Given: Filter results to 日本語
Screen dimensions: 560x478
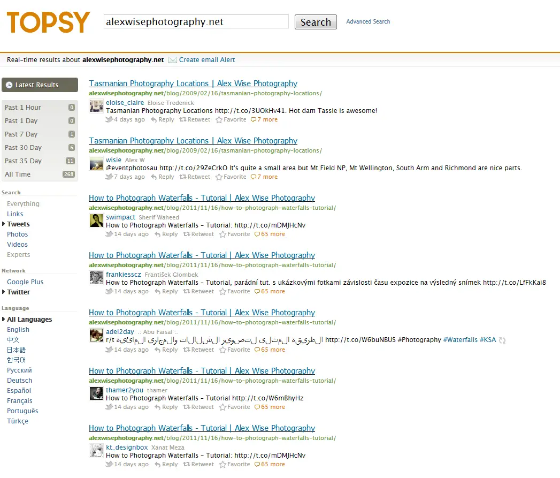Looking at the screenshot, I should click(16, 350).
